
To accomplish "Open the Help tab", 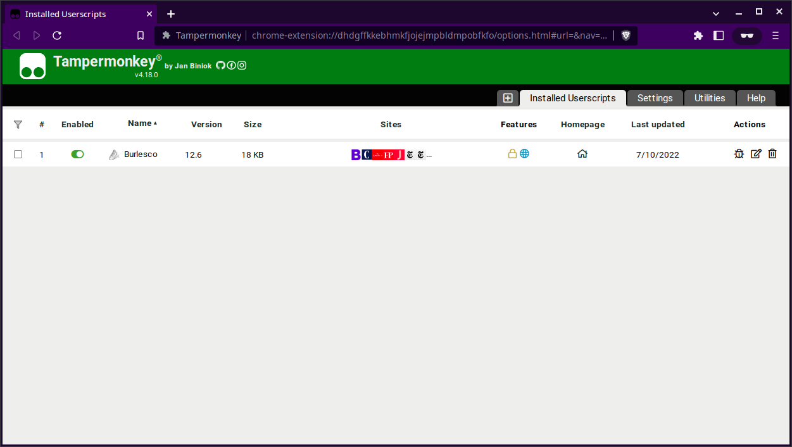I will click(756, 98).
